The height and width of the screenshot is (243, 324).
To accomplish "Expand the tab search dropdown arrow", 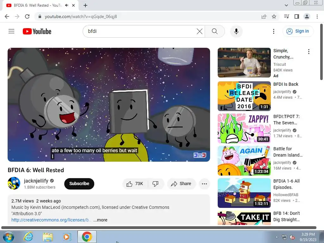I will pyautogui.click(x=286, y=5).
